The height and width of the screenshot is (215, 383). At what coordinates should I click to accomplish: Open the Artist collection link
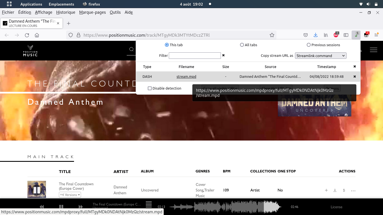(255, 190)
